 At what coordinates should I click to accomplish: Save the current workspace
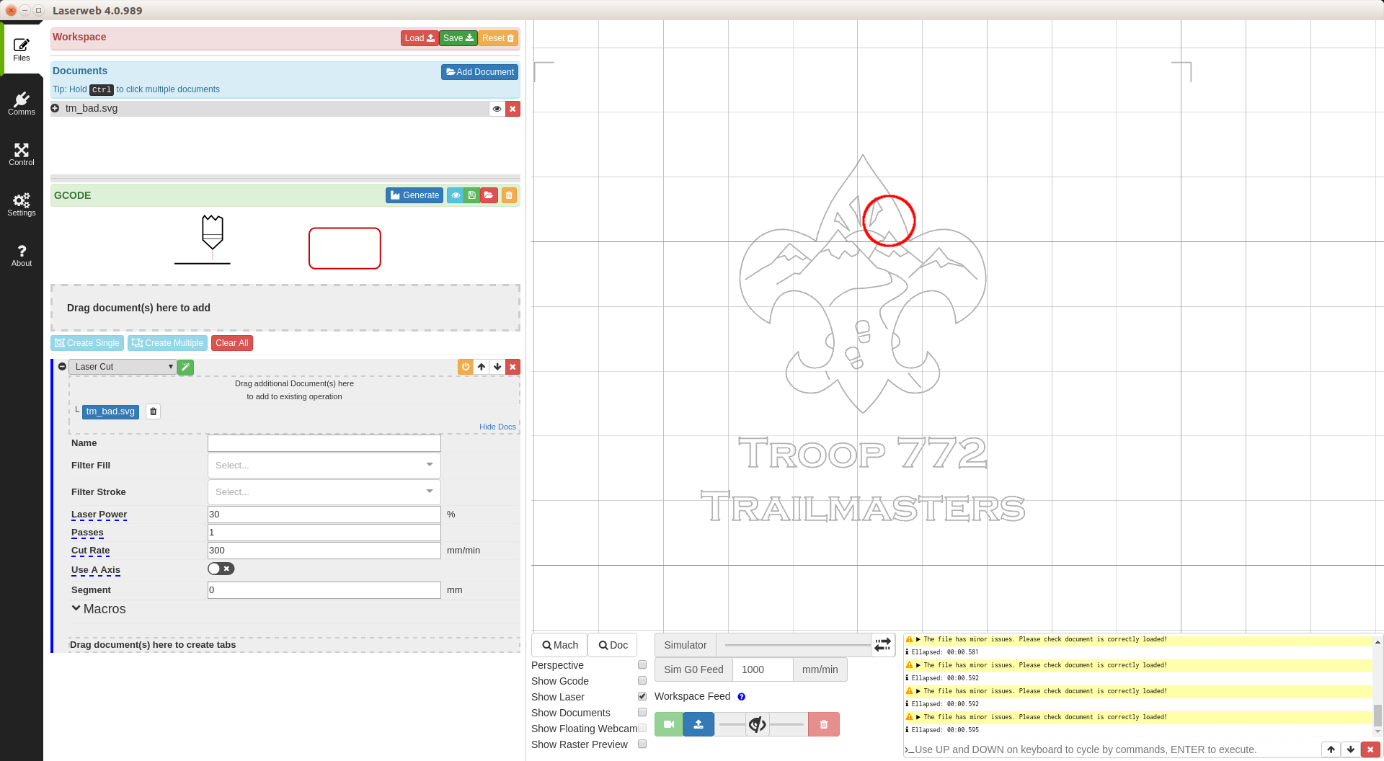pos(458,38)
